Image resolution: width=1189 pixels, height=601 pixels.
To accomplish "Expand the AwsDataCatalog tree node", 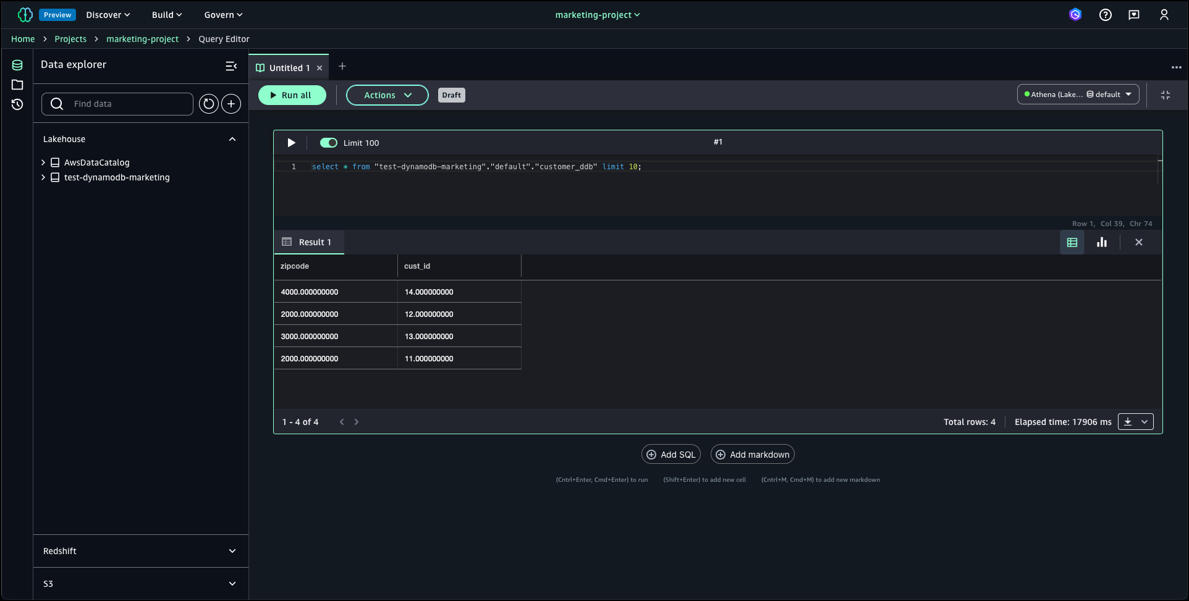I will coord(43,162).
